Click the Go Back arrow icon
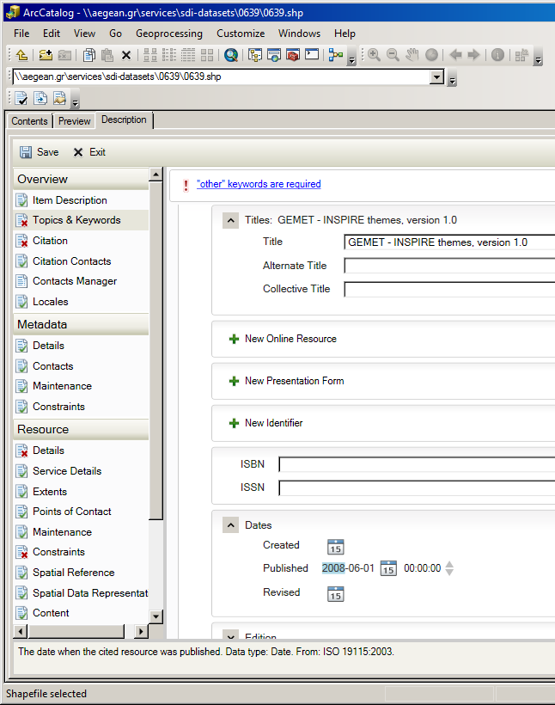Viewport: 555px width, 705px height. coord(455,55)
